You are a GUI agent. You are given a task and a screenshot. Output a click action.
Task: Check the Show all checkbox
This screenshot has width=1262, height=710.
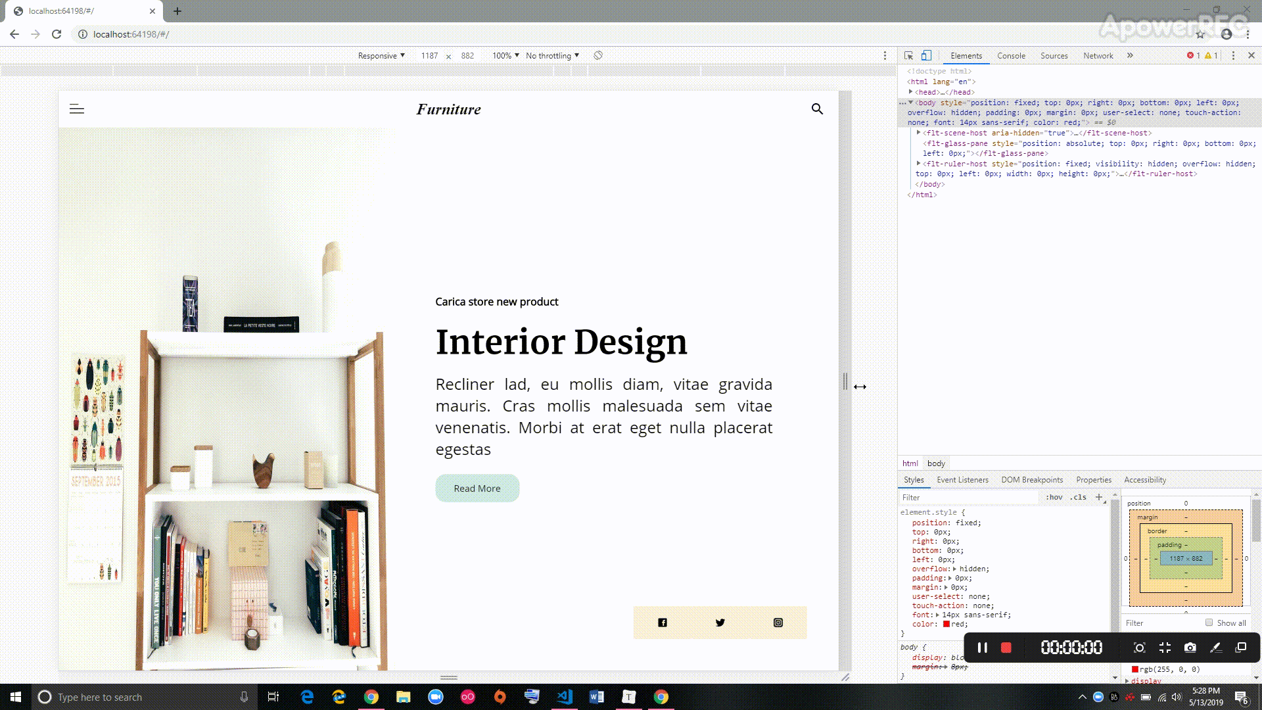(1209, 623)
